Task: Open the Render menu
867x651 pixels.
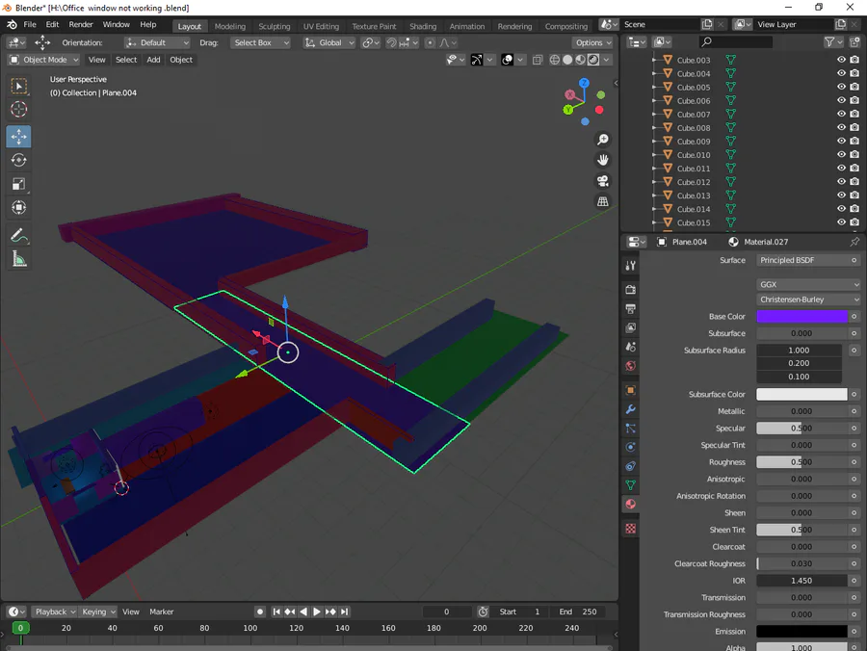Action: [81, 24]
